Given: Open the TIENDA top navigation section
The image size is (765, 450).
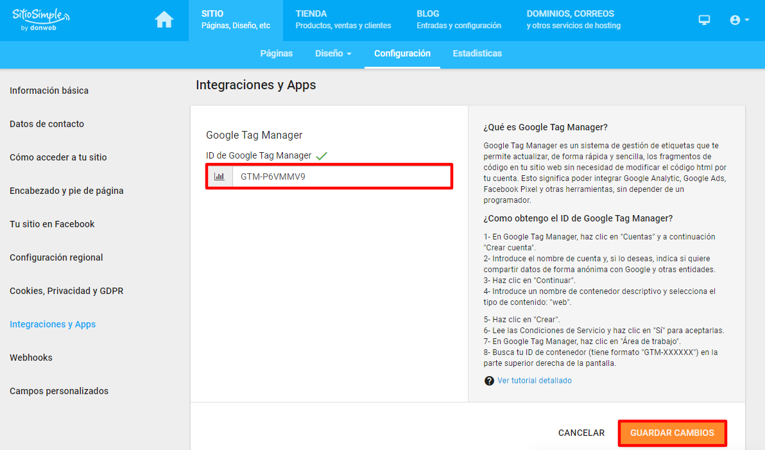Looking at the screenshot, I should pos(343,20).
